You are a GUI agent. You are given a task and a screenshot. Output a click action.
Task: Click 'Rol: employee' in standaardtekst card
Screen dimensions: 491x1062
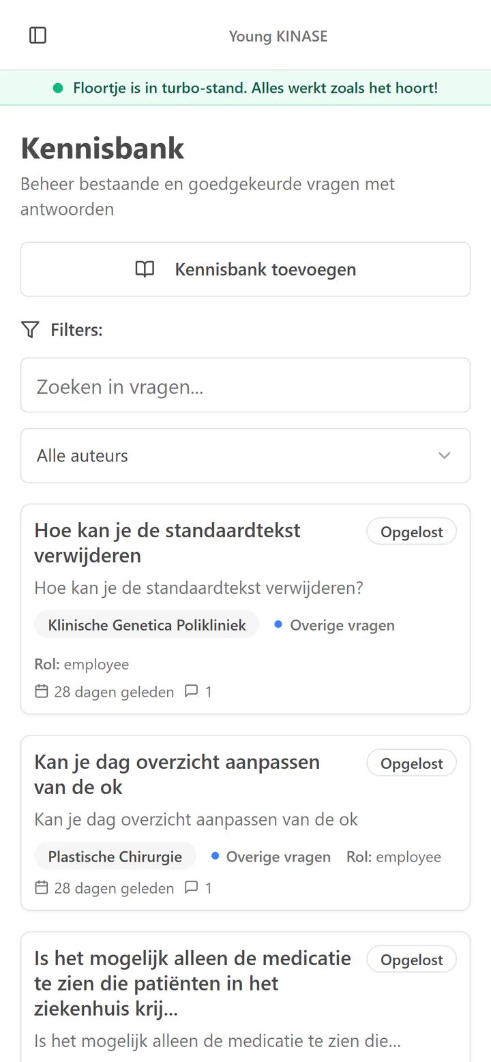[x=82, y=664]
